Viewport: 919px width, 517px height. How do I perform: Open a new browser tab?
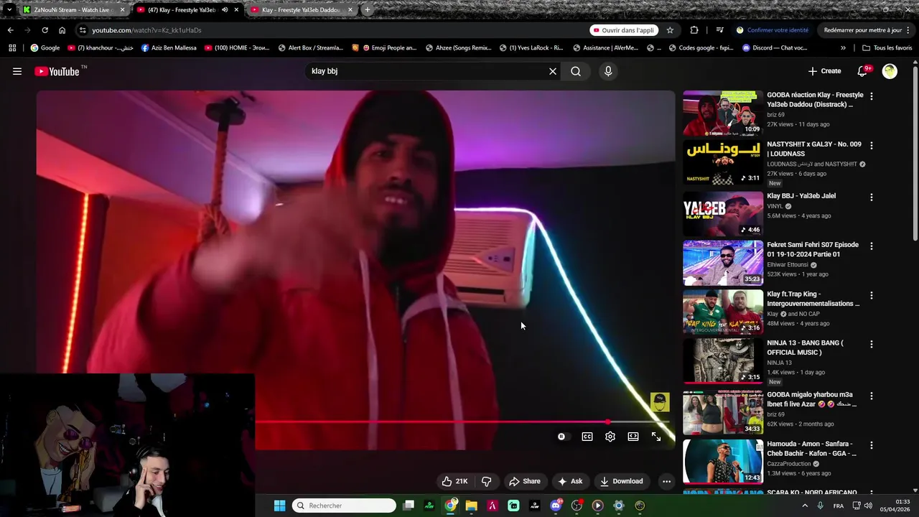pyautogui.click(x=368, y=10)
